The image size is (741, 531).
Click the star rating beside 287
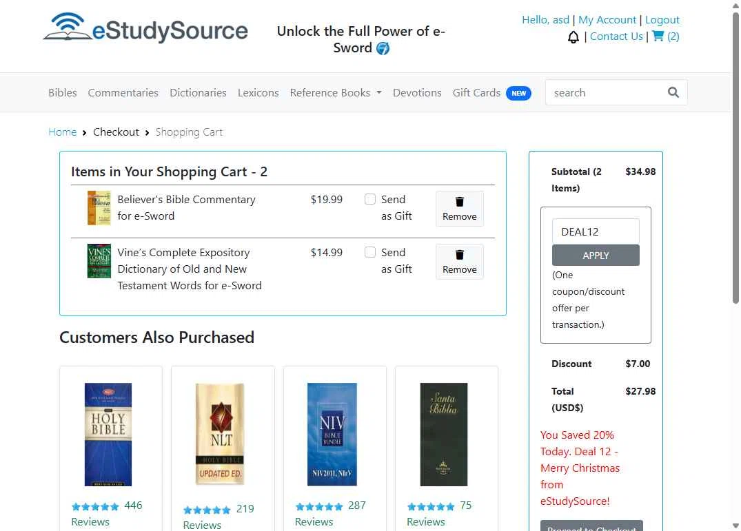point(319,506)
